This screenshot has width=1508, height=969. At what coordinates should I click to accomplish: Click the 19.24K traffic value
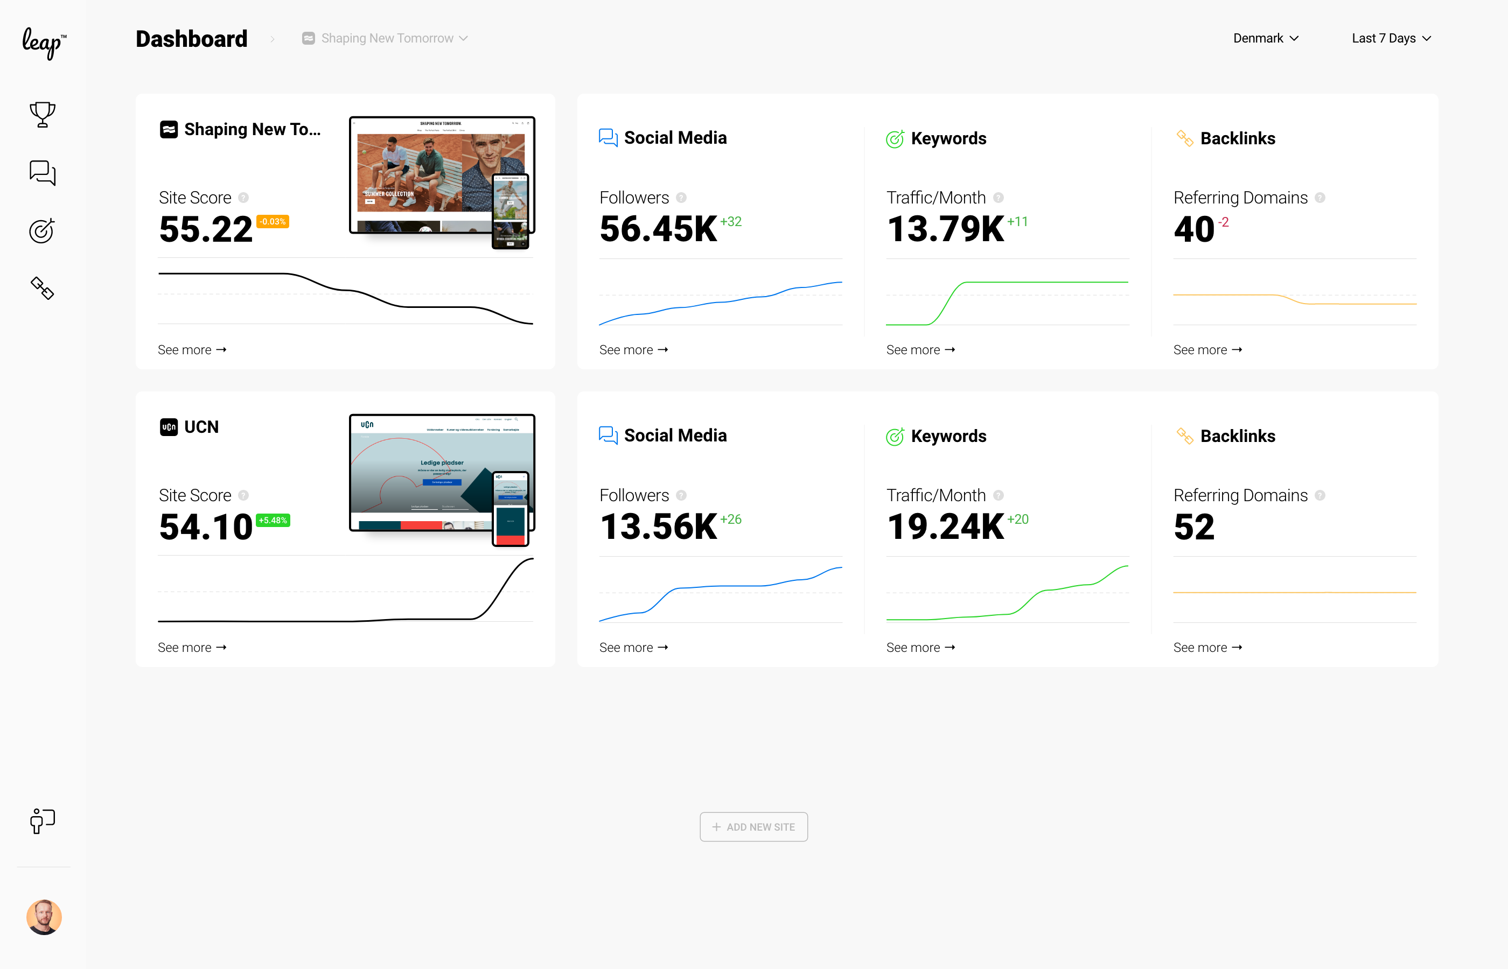pyautogui.click(x=945, y=526)
